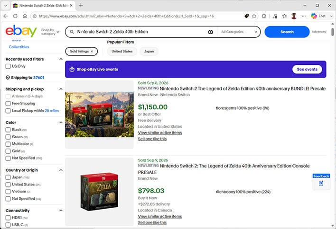Click the browser address bar URL

point(126,16)
